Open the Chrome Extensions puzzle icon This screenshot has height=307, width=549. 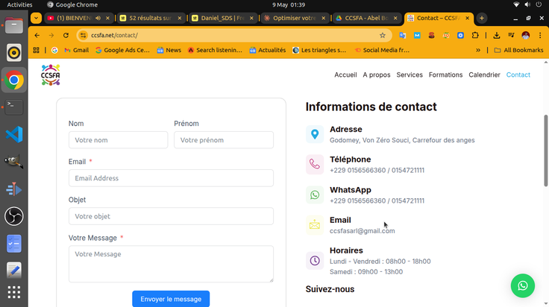474,35
